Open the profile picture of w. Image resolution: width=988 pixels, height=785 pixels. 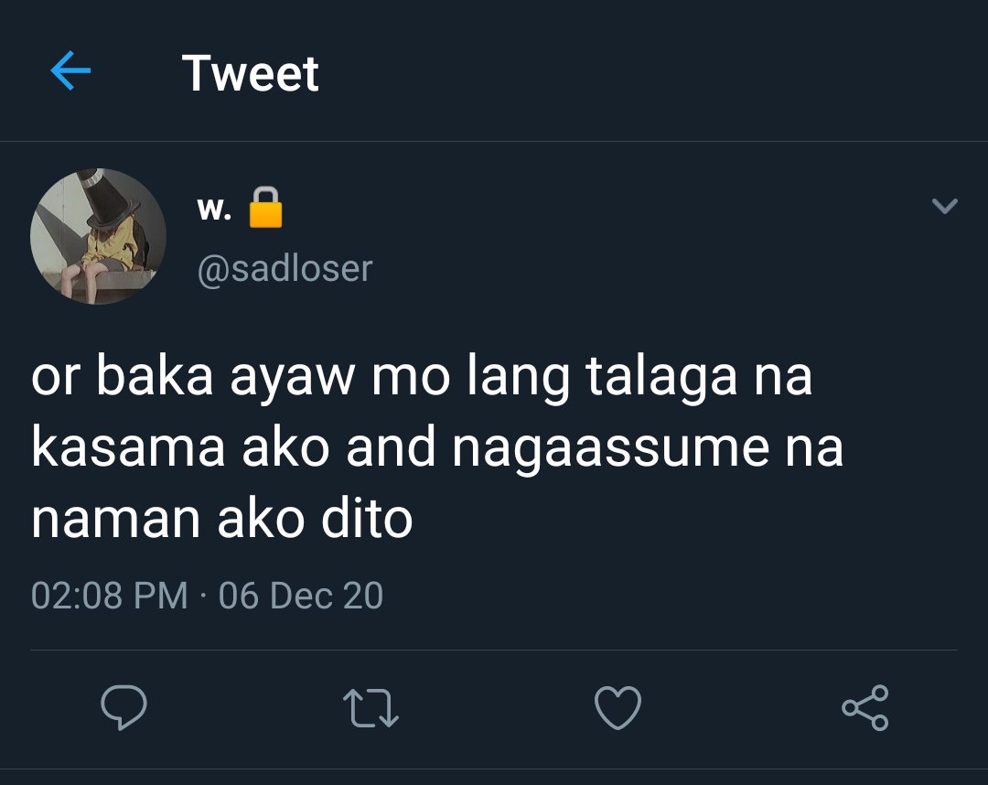tap(98, 236)
